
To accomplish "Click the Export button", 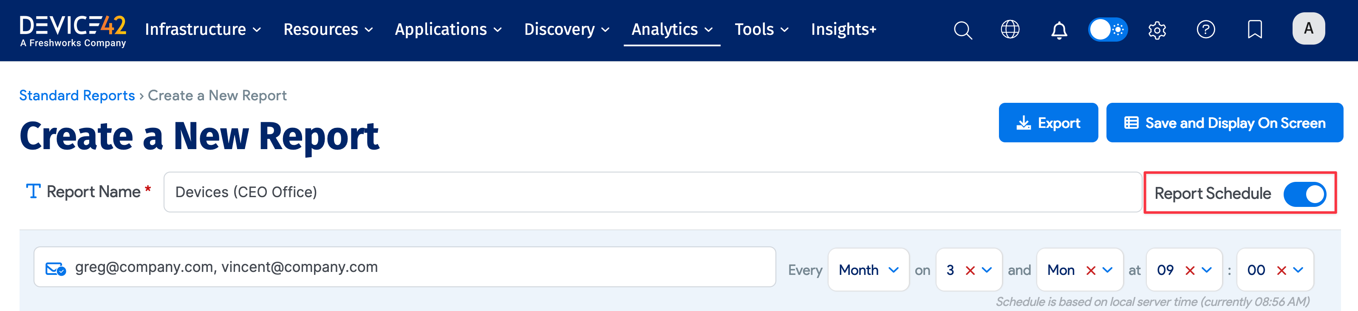I will pos(1047,123).
